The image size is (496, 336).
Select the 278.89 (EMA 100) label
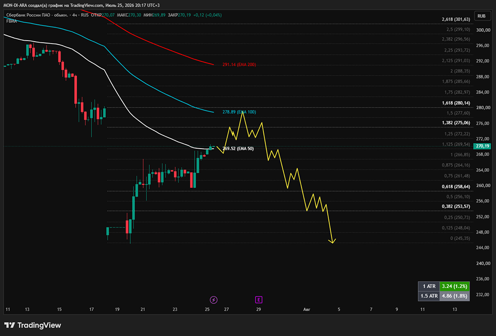pos(239,112)
